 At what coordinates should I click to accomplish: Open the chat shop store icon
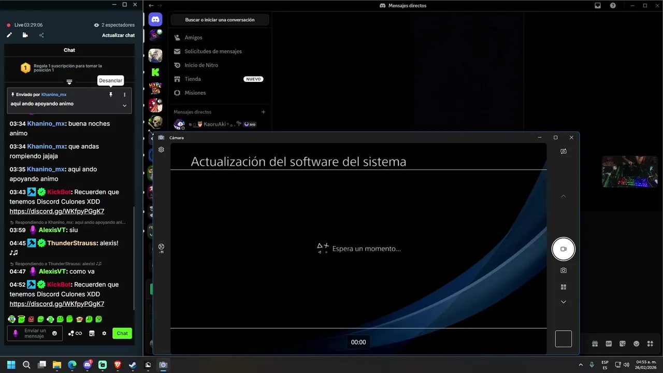[x=92, y=333]
